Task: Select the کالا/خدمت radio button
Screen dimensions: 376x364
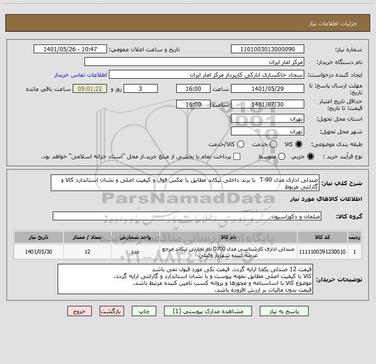Action: (241, 144)
